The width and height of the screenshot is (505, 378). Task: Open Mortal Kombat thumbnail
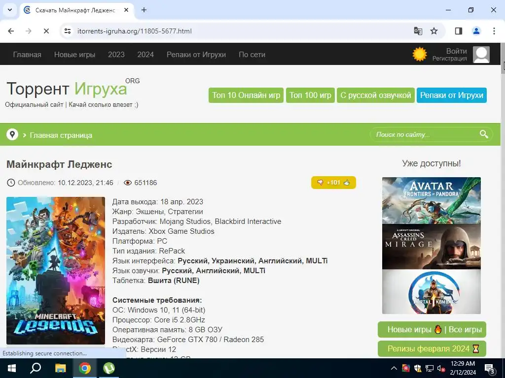coord(431,292)
